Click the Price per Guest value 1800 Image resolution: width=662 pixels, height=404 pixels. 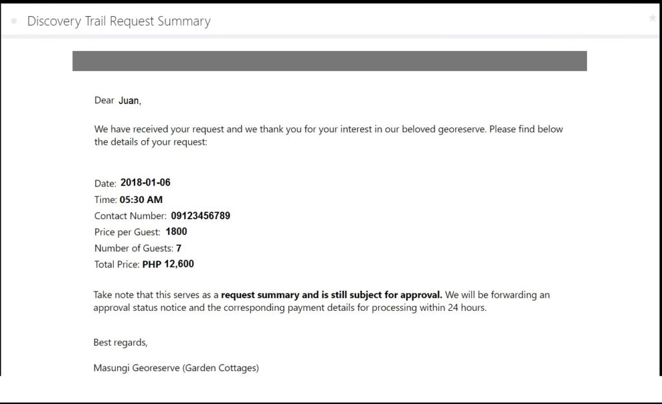point(176,232)
